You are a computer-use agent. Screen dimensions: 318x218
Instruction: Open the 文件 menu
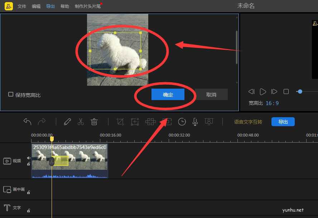[22, 6]
